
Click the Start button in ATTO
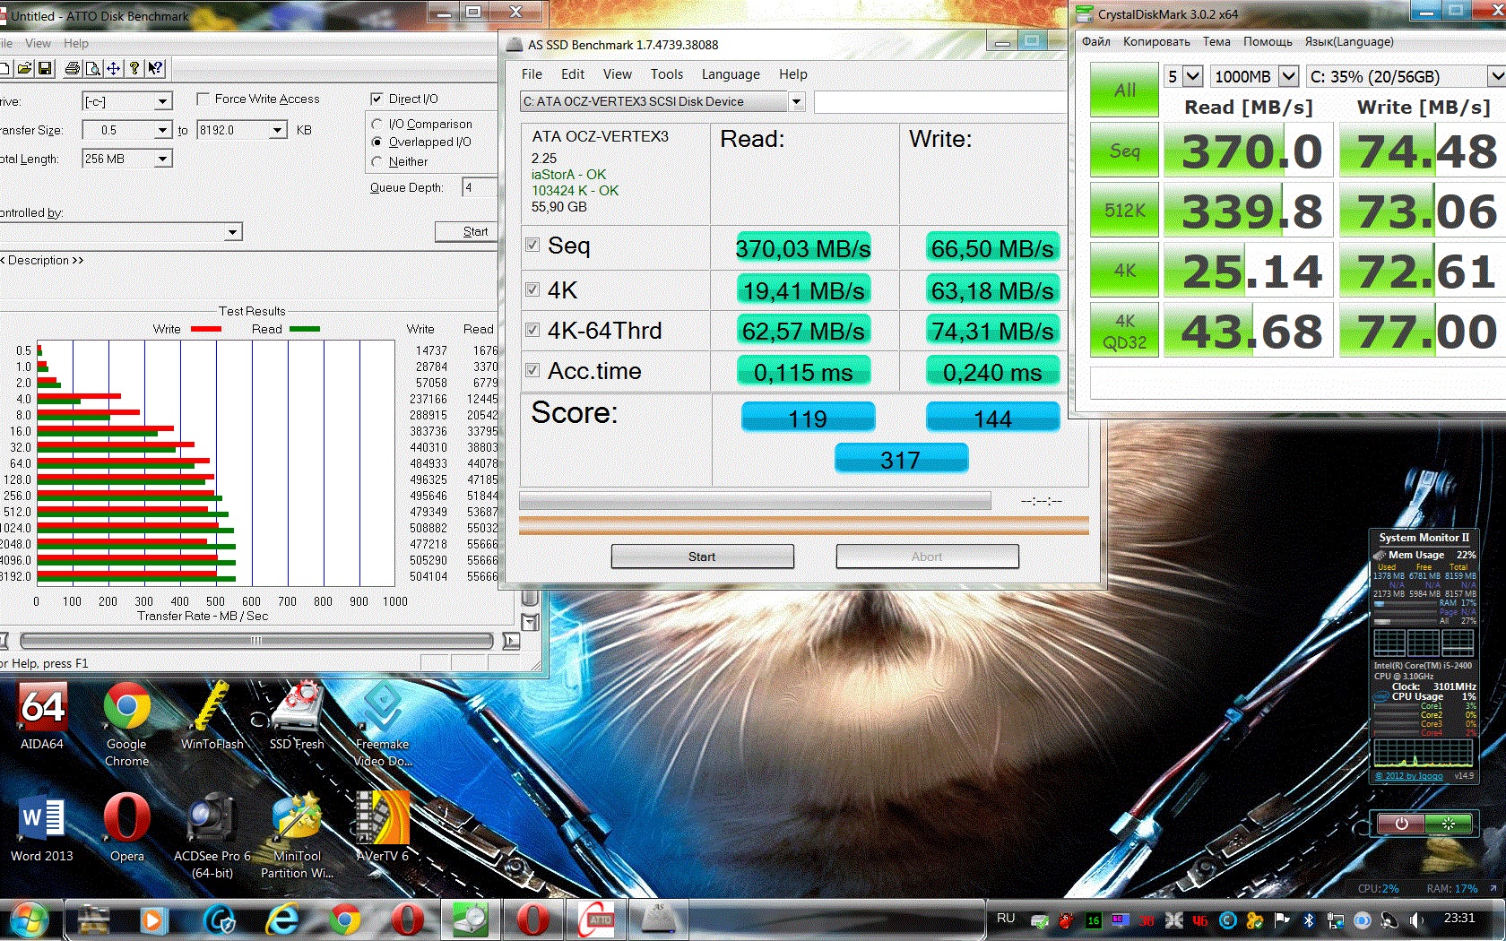(x=466, y=231)
